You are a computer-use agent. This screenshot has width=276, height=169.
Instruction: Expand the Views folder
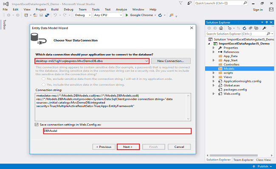pyautogui.click(x=214, y=77)
